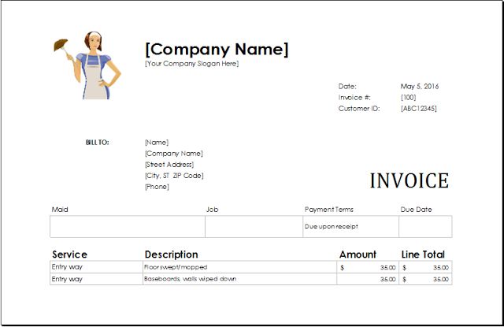Click Amount 35.00 in Baseboards row
504x327 pixels.
pos(368,279)
